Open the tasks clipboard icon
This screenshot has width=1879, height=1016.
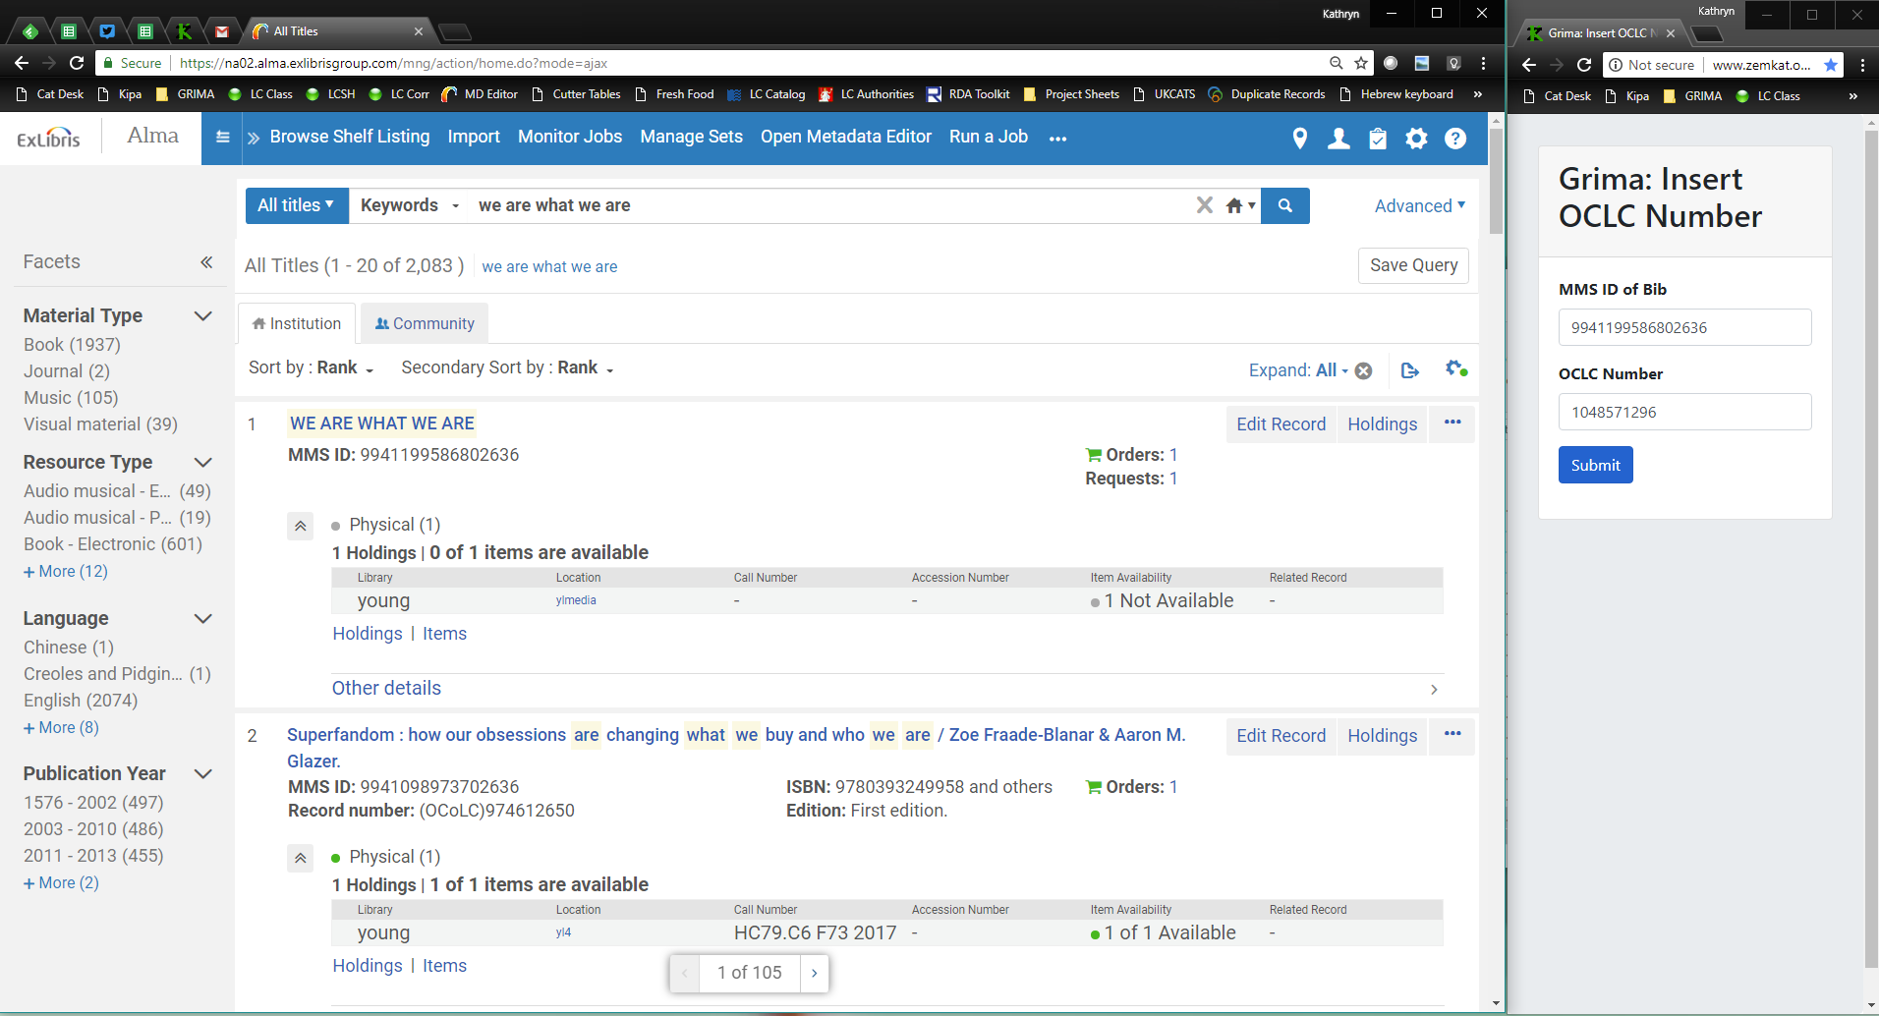pos(1378,139)
